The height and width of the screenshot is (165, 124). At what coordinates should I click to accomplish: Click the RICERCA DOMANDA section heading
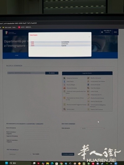(x=14, y=66)
